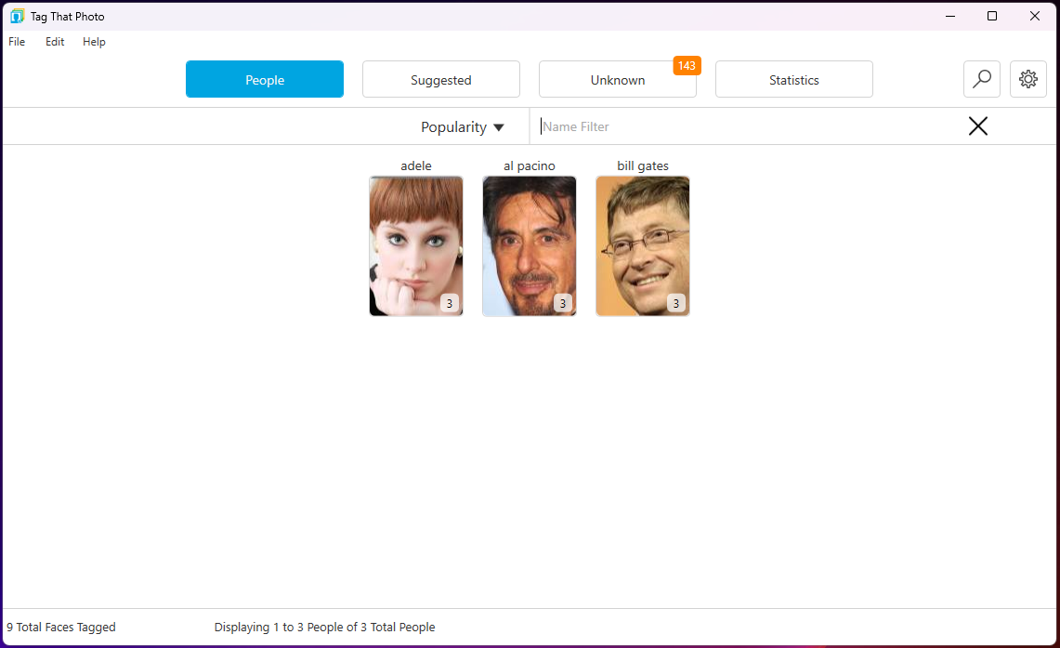Click the Tag That Photo app icon

(x=16, y=16)
